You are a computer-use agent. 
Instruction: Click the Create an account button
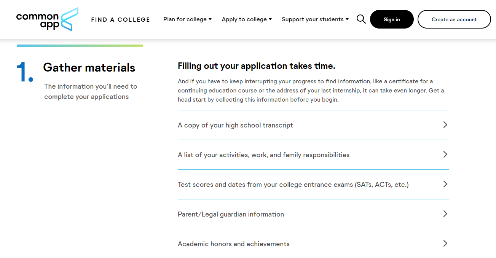pos(454,19)
